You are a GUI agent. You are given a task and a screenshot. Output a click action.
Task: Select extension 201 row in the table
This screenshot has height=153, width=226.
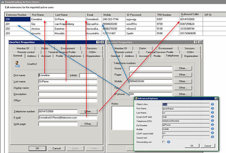[x=17, y=24]
